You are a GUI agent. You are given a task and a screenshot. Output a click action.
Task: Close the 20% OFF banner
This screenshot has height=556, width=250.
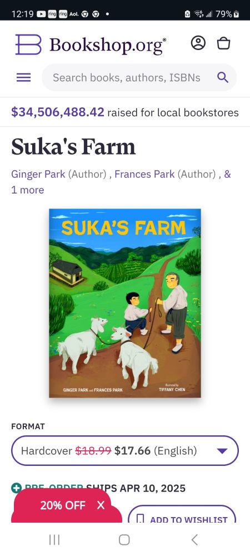coord(101,505)
